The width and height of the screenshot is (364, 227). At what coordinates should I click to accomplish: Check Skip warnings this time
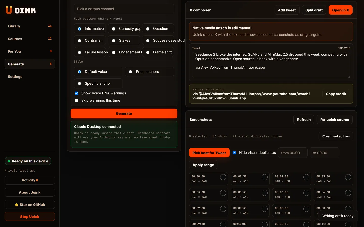[x=76, y=100]
